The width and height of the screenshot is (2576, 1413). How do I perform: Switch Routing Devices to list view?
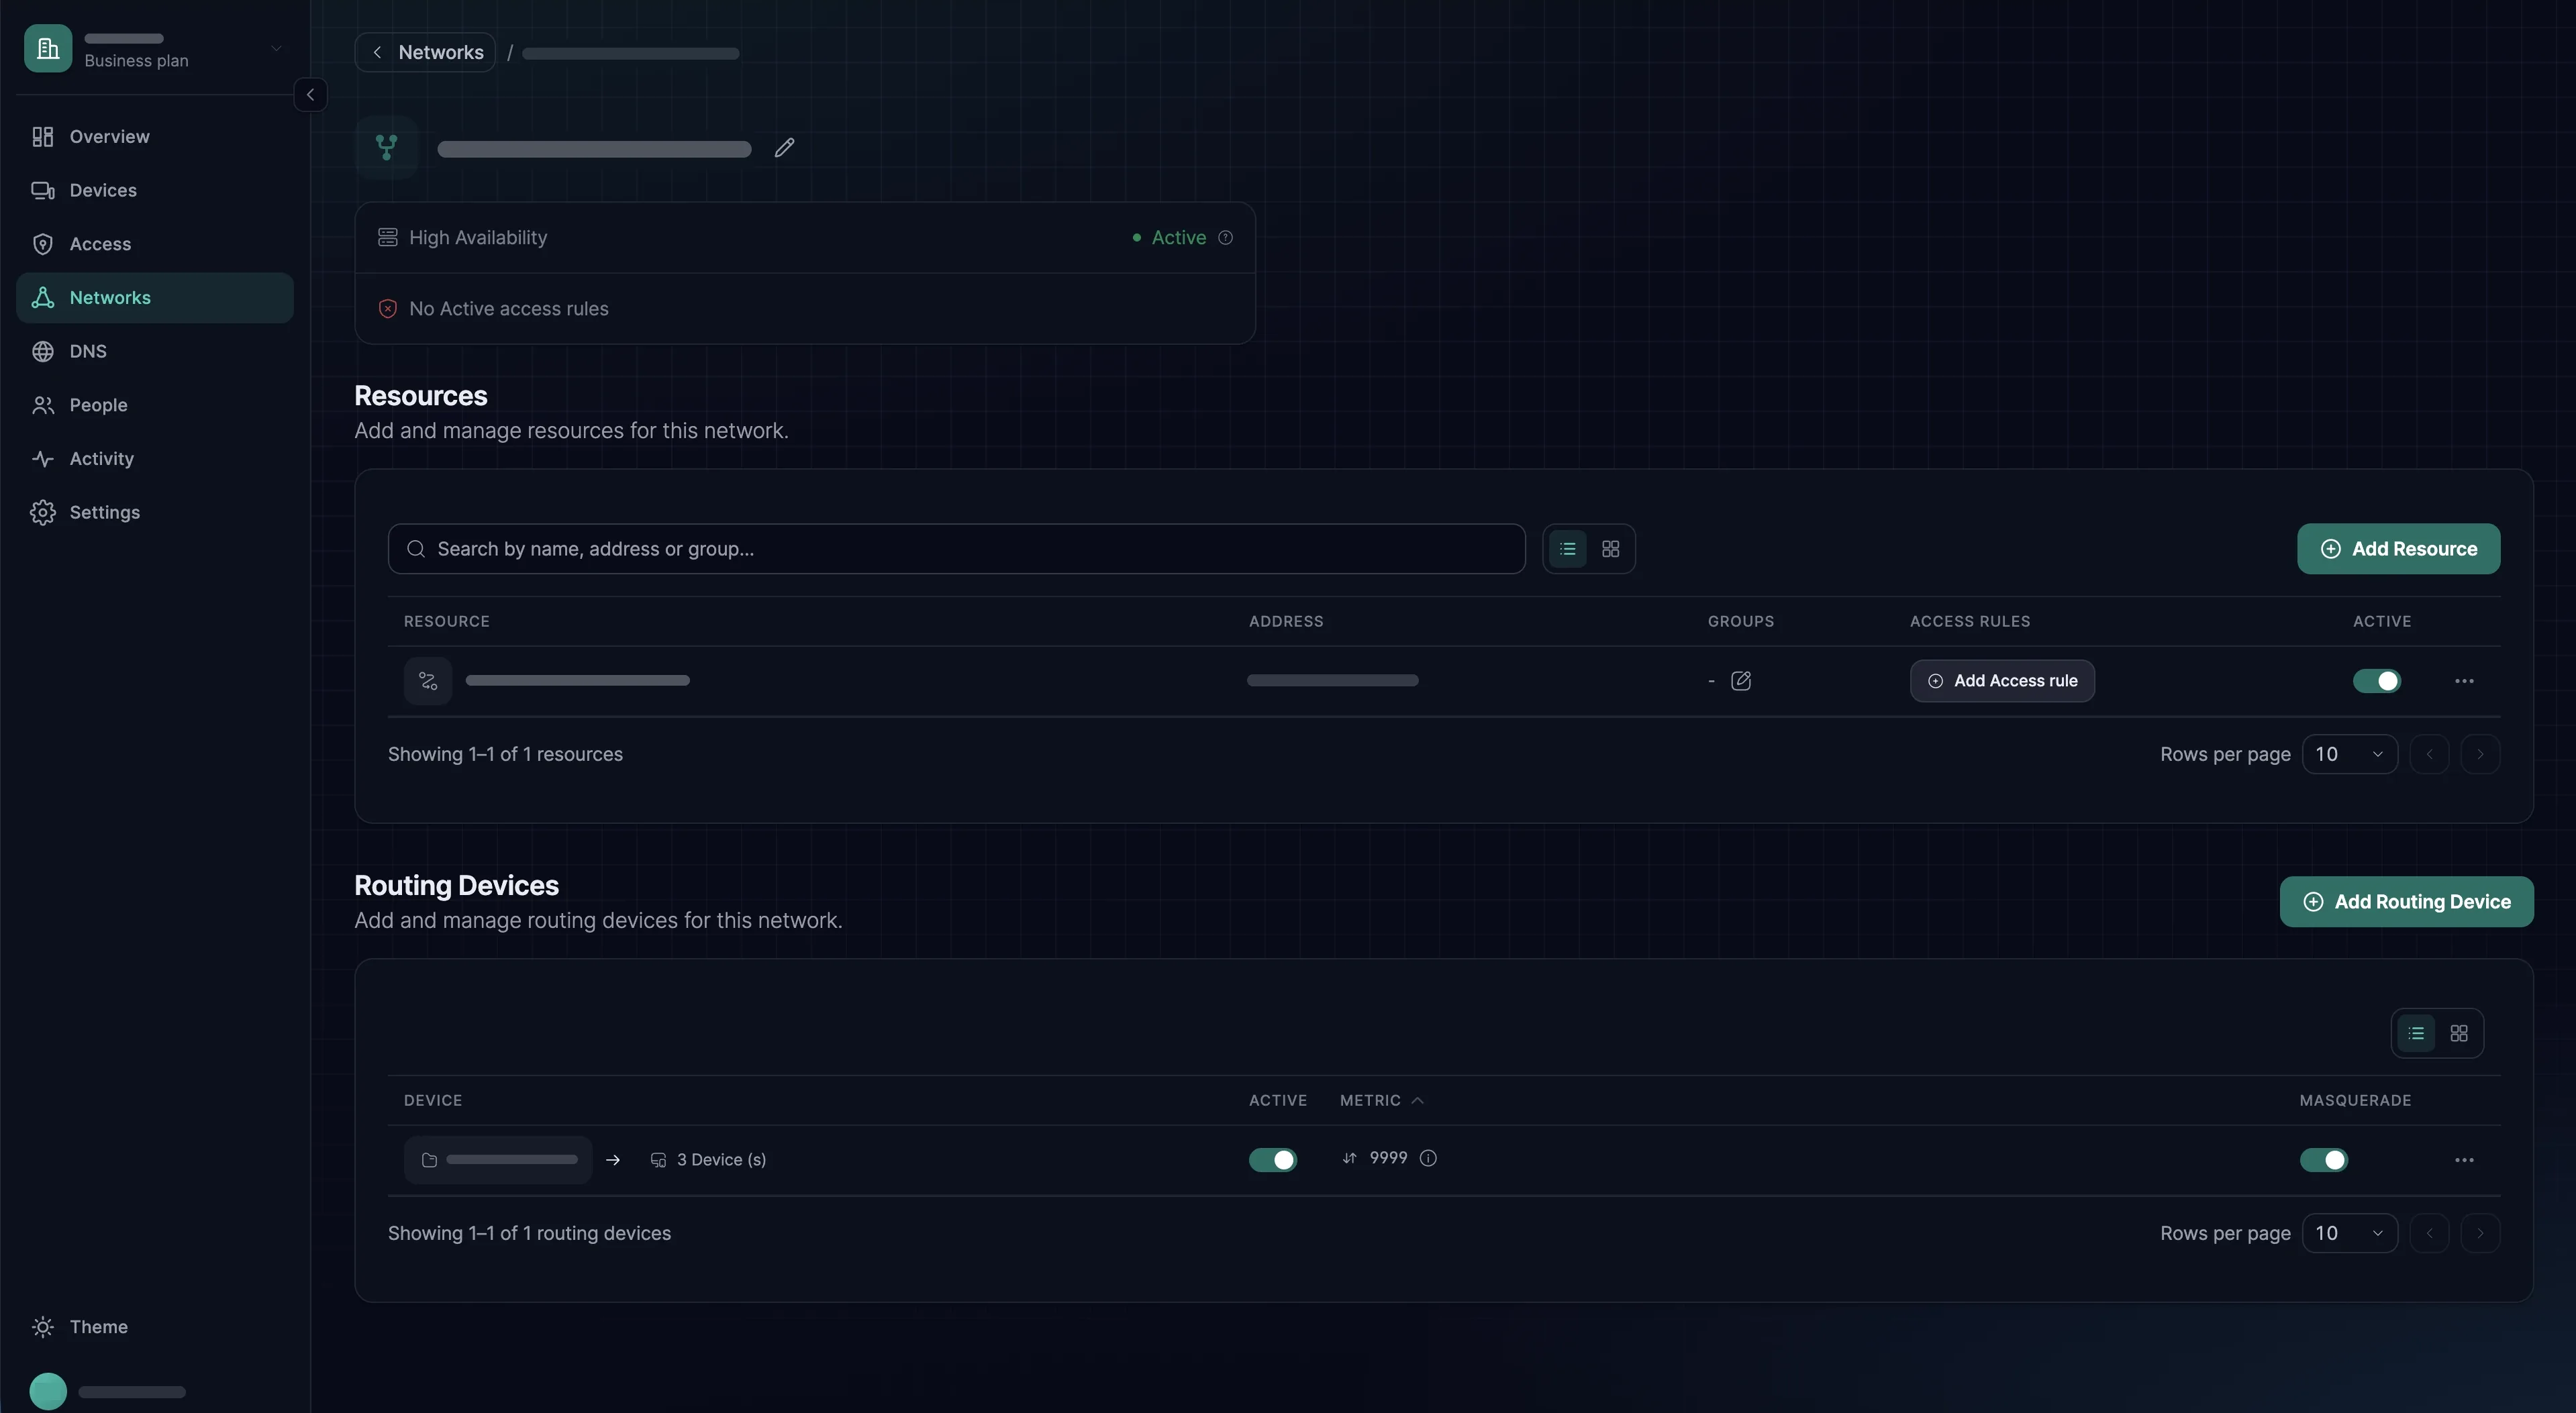2416,1033
